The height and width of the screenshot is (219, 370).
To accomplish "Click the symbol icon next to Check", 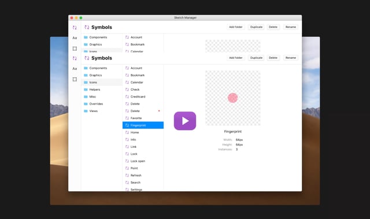I will tap(127, 90).
